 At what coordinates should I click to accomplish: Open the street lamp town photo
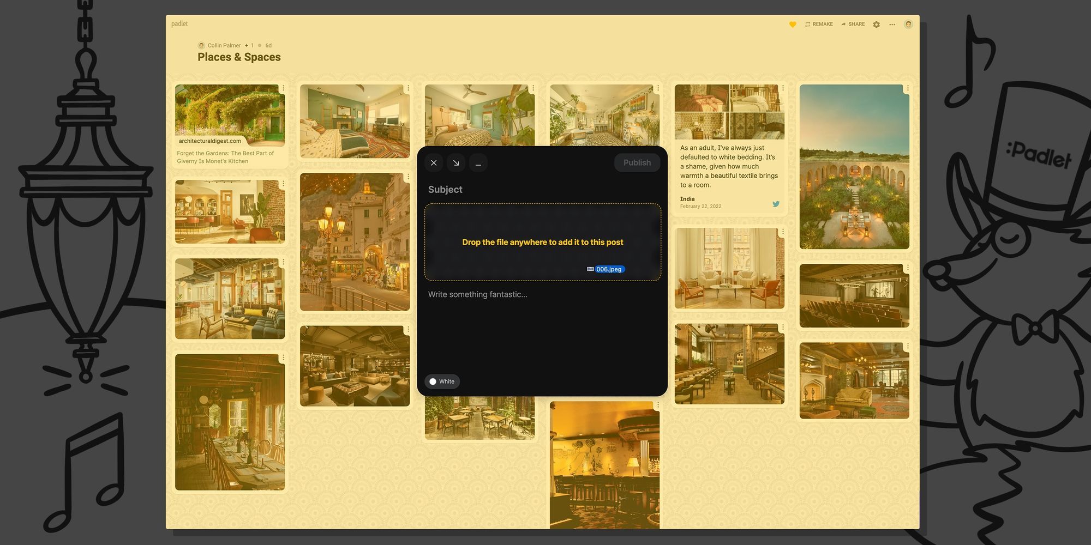click(355, 242)
